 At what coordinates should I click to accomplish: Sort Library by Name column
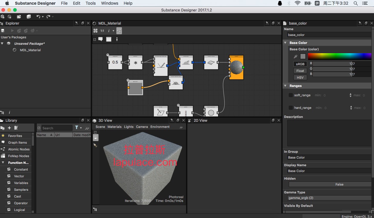pyautogui.click(x=45, y=135)
